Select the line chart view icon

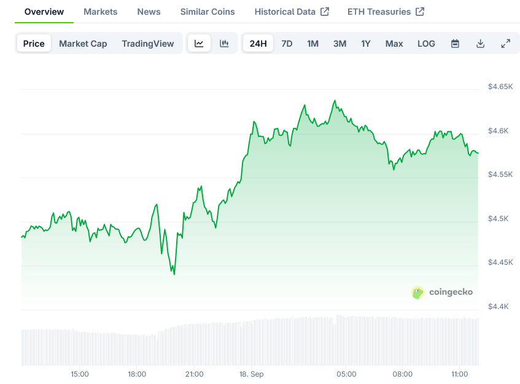pos(198,43)
